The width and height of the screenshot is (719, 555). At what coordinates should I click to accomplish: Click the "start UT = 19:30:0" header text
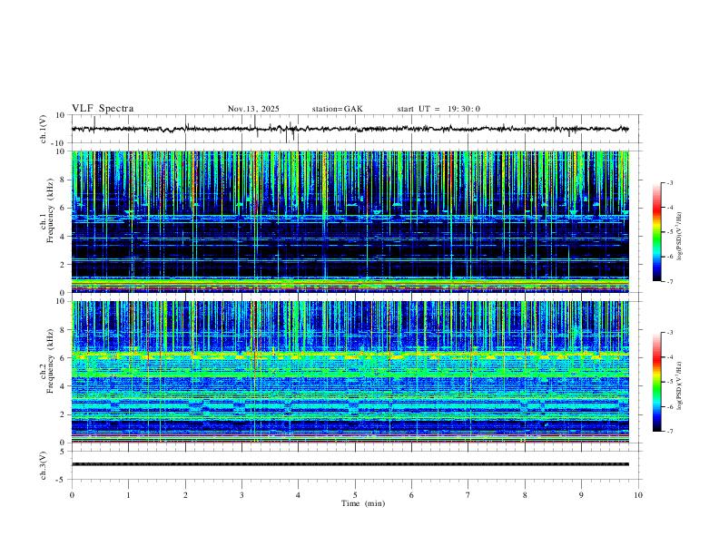[438, 109]
